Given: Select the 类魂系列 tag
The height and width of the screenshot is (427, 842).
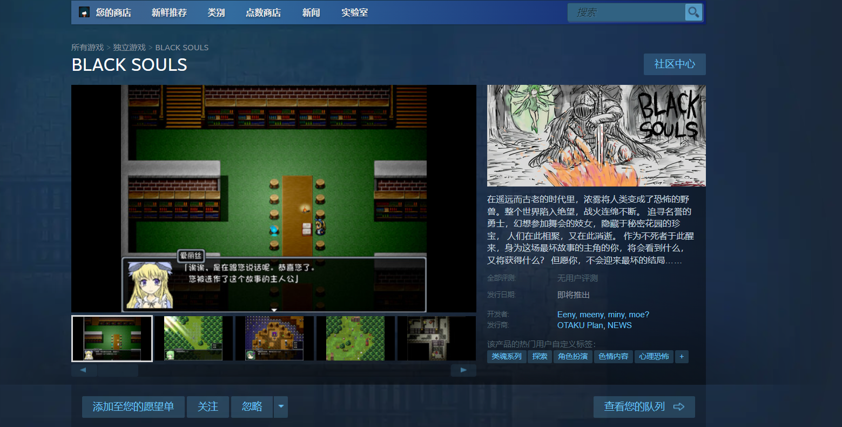Looking at the screenshot, I should [x=507, y=357].
